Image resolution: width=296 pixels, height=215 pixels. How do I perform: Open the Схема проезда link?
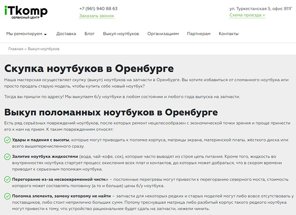(x=247, y=15)
